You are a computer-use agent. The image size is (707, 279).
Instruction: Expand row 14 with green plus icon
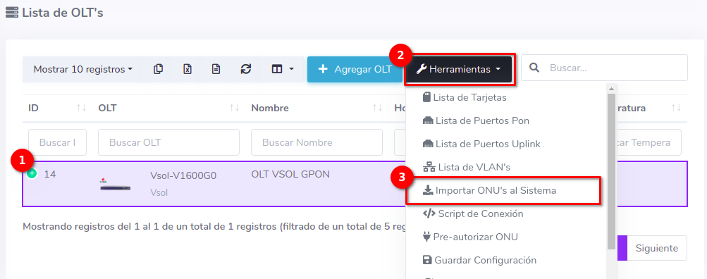pyautogui.click(x=32, y=173)
